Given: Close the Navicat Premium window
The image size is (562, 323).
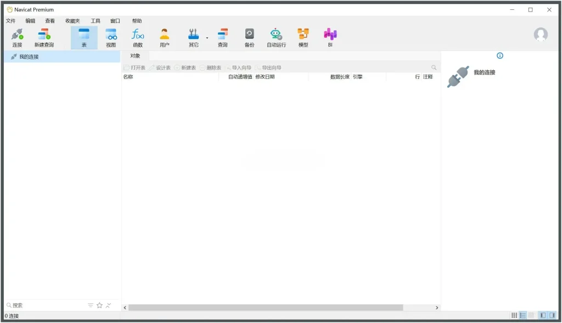Looking at the screenshot, I should 549,10.
